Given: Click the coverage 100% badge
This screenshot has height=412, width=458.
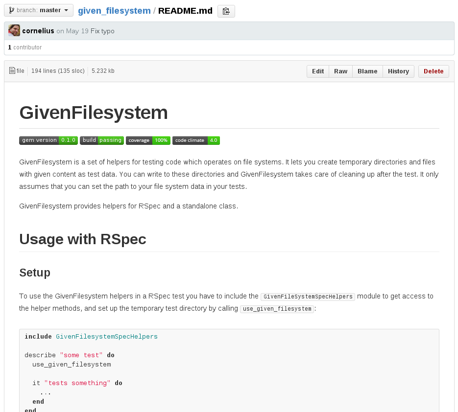Looking at the screenshot, I should (148, 140).
